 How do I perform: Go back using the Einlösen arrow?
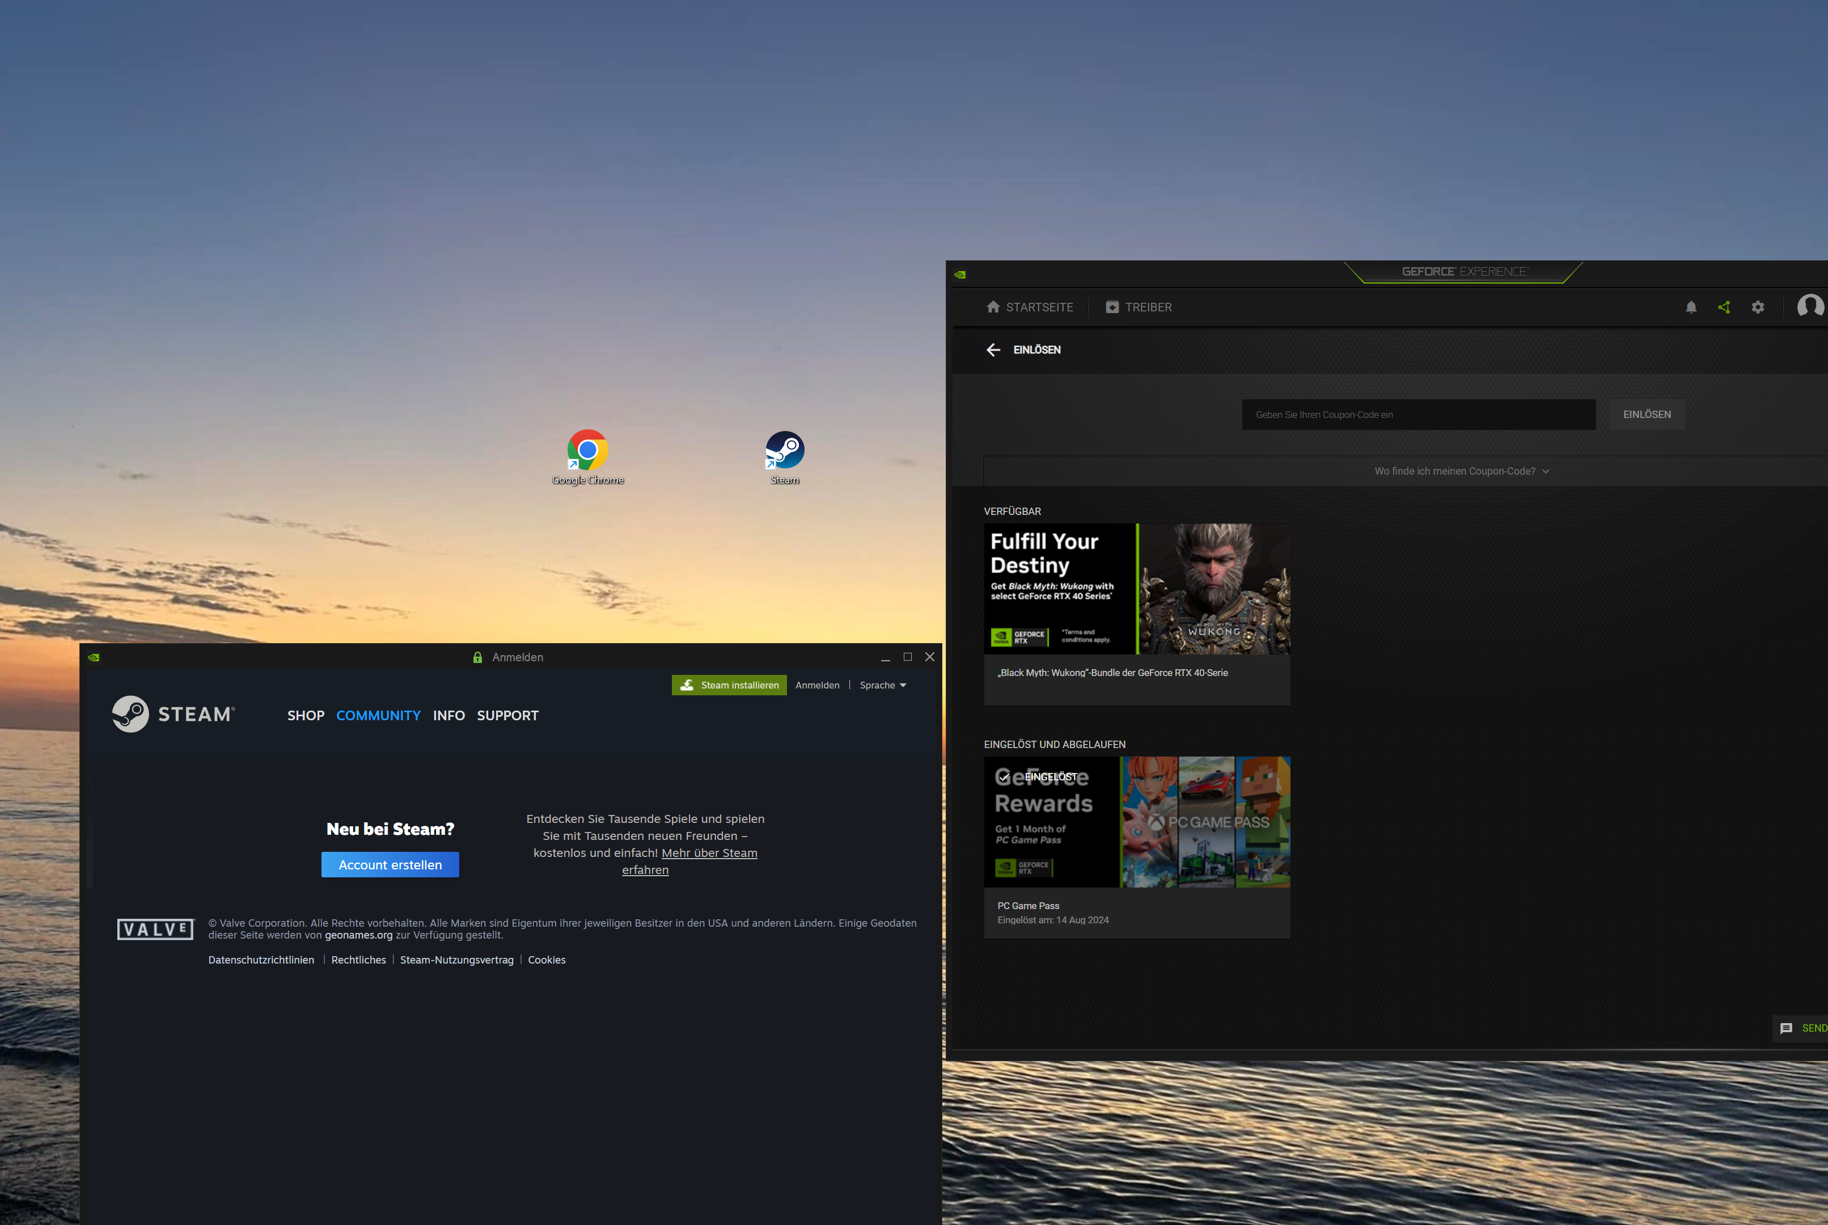tap(993, 350)
